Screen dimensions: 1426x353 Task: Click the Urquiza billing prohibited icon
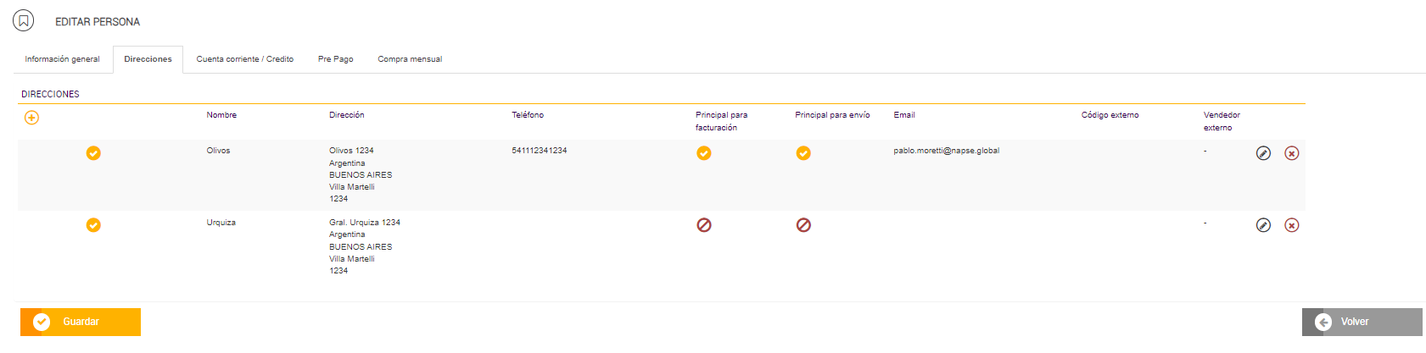704,225
